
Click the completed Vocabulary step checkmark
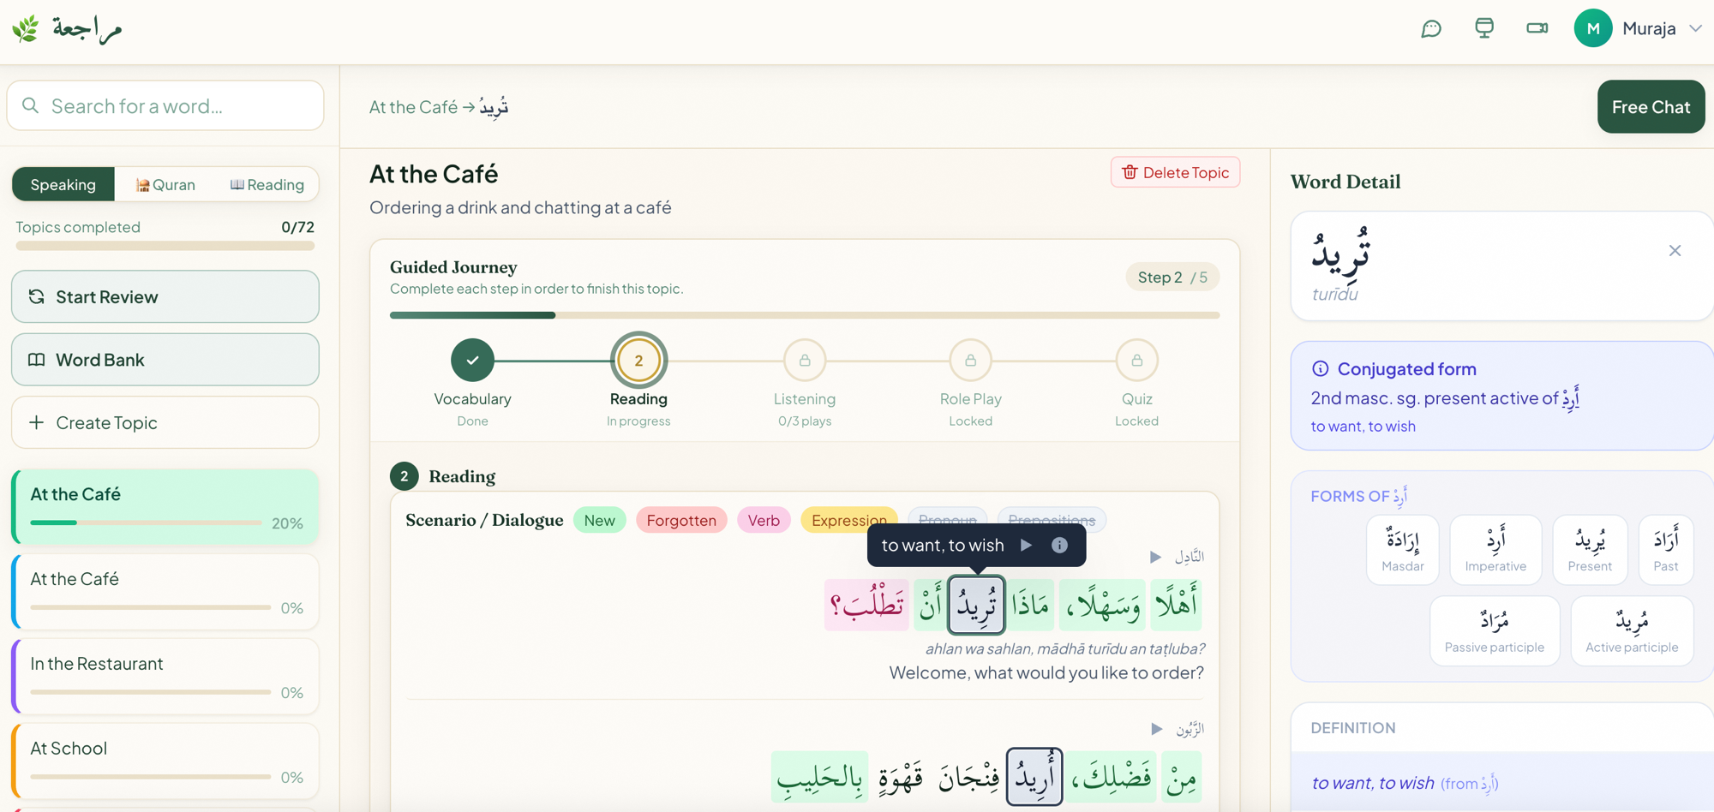pos(472,361)
